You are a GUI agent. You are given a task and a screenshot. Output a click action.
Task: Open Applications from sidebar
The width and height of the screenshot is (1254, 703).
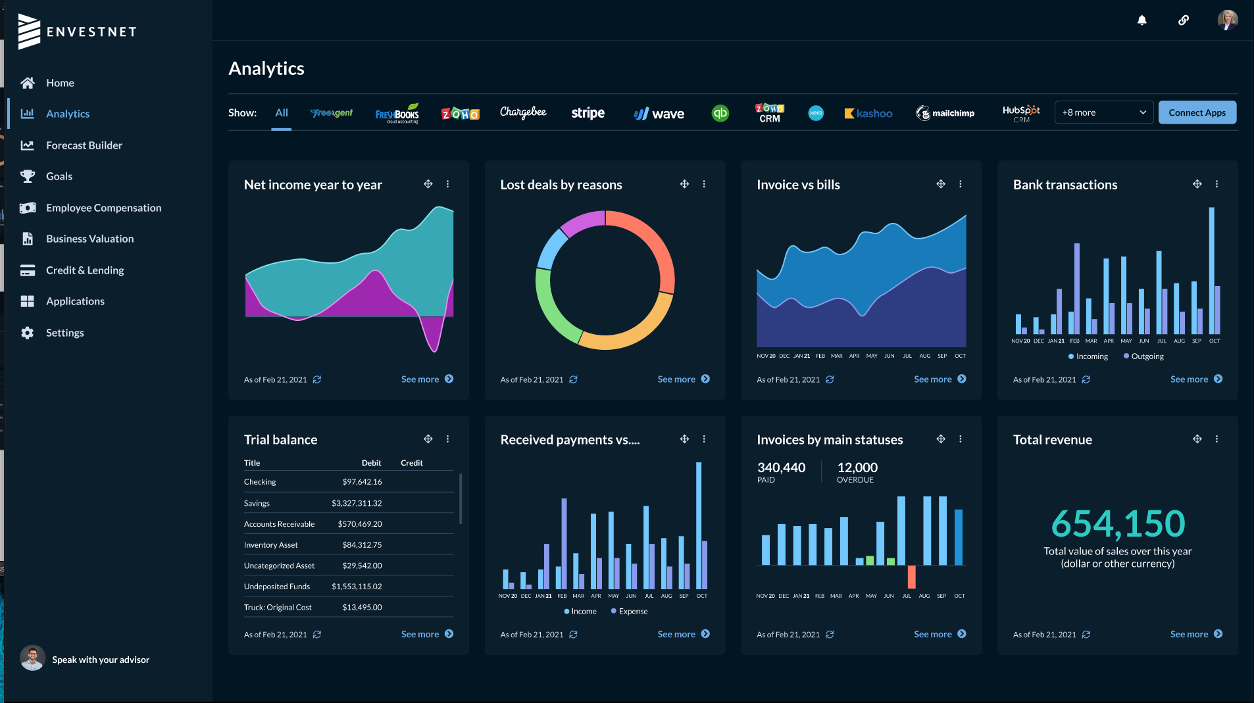(75, 301)
